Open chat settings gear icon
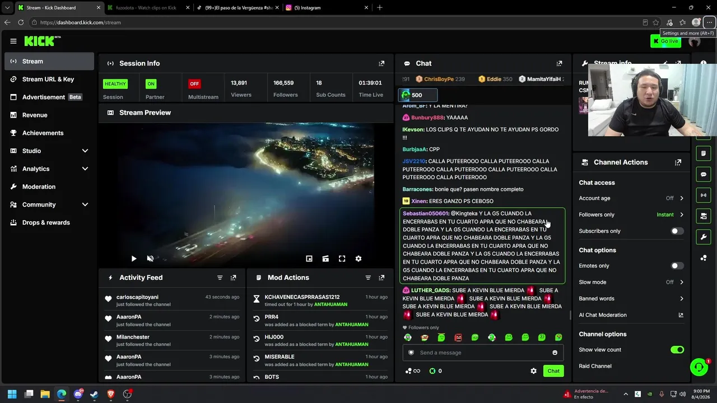 pyautogui.click(x=533, y=371)
